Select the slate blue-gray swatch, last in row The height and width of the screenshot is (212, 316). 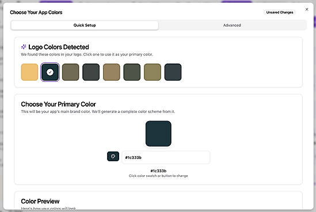173,72
